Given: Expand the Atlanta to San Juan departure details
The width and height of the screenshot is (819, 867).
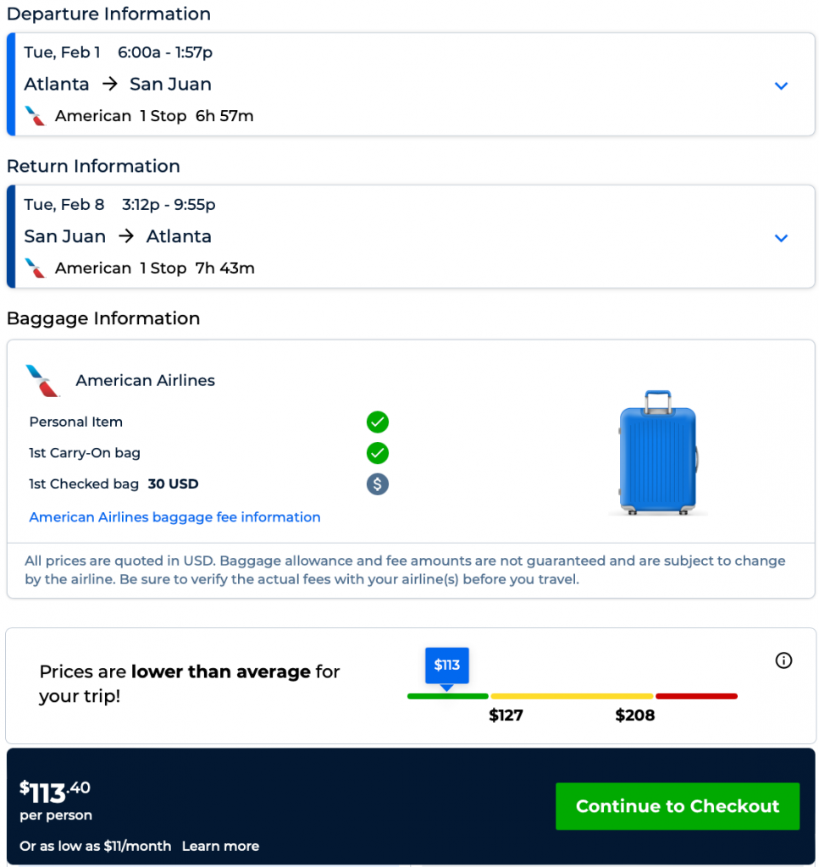Looking at the screenshot, I should (781, 86).
